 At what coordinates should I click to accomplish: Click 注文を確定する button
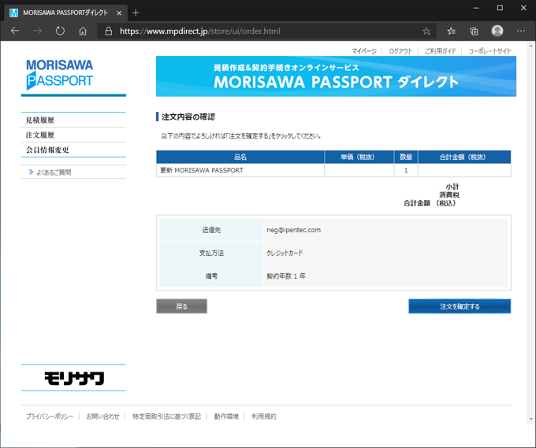(460, 306)
